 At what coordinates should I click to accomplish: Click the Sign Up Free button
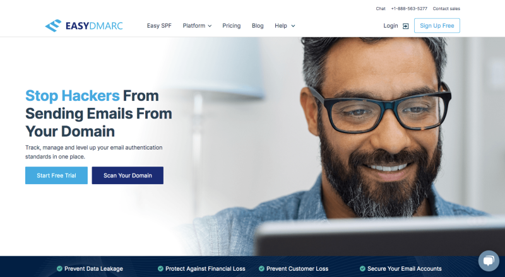[x=437, y=26]
